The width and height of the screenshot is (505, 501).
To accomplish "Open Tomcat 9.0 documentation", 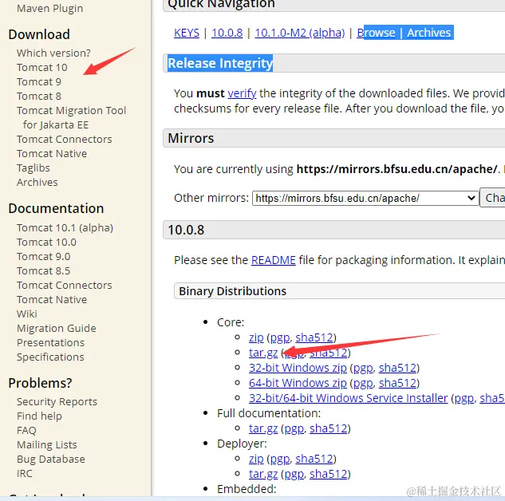I will (43, 257).
